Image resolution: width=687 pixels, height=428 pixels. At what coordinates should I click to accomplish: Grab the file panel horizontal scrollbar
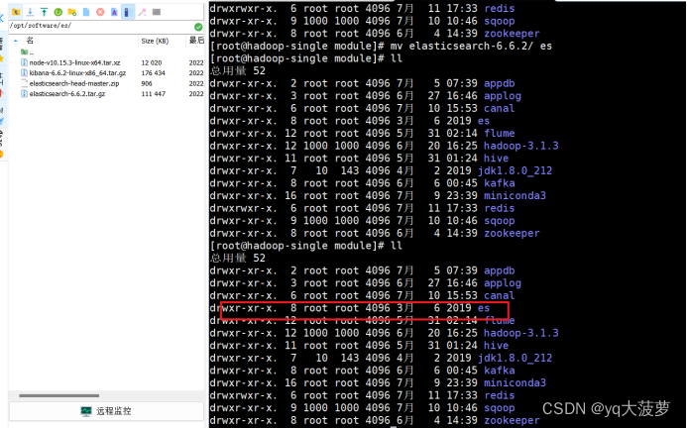(59, 395)
